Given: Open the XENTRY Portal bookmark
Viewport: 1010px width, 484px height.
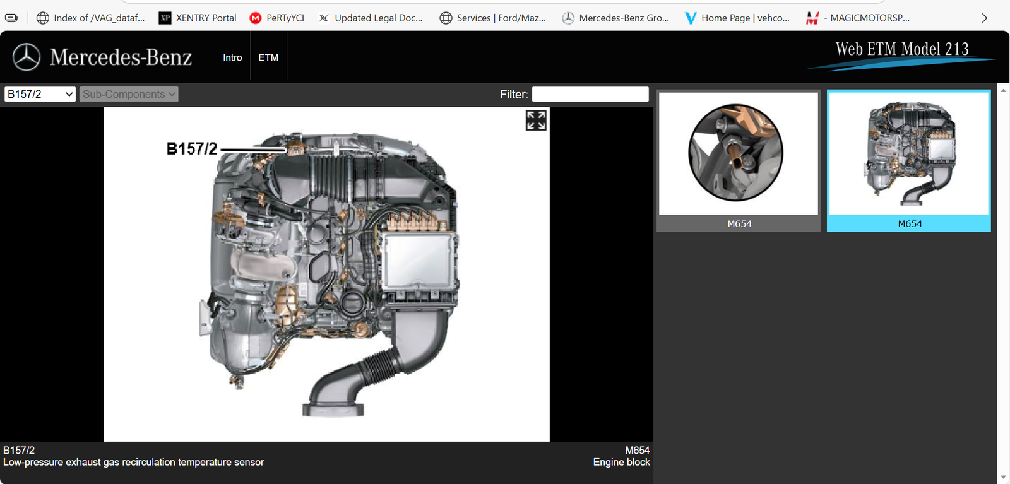Looking at the screenshot, I should click(198, 18).
